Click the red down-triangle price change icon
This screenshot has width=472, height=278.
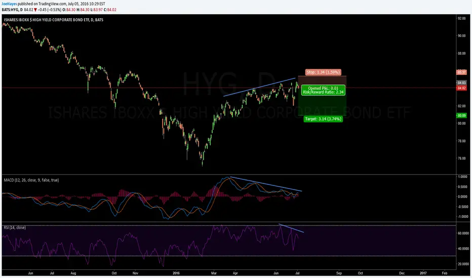35,10
